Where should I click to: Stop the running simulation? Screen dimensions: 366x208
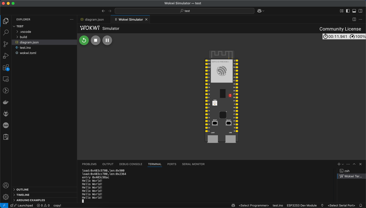95,40
